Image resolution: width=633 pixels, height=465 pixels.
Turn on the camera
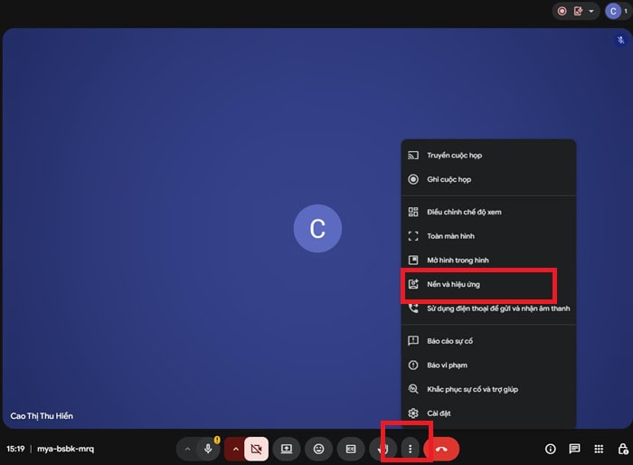click(x=256, y=449)
